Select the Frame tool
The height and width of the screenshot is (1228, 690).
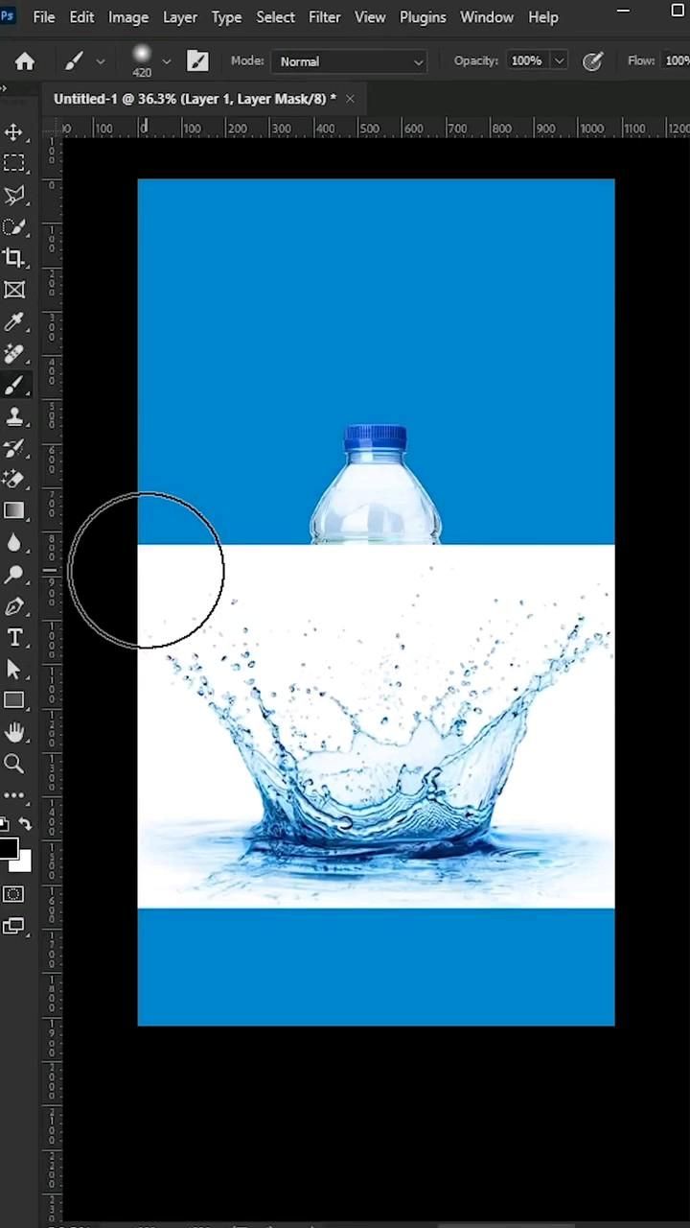14,290
